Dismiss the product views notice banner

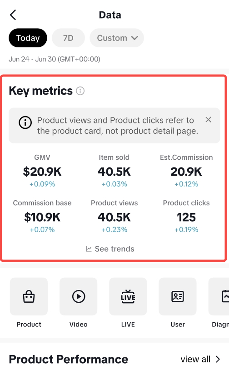pos(209,120)
